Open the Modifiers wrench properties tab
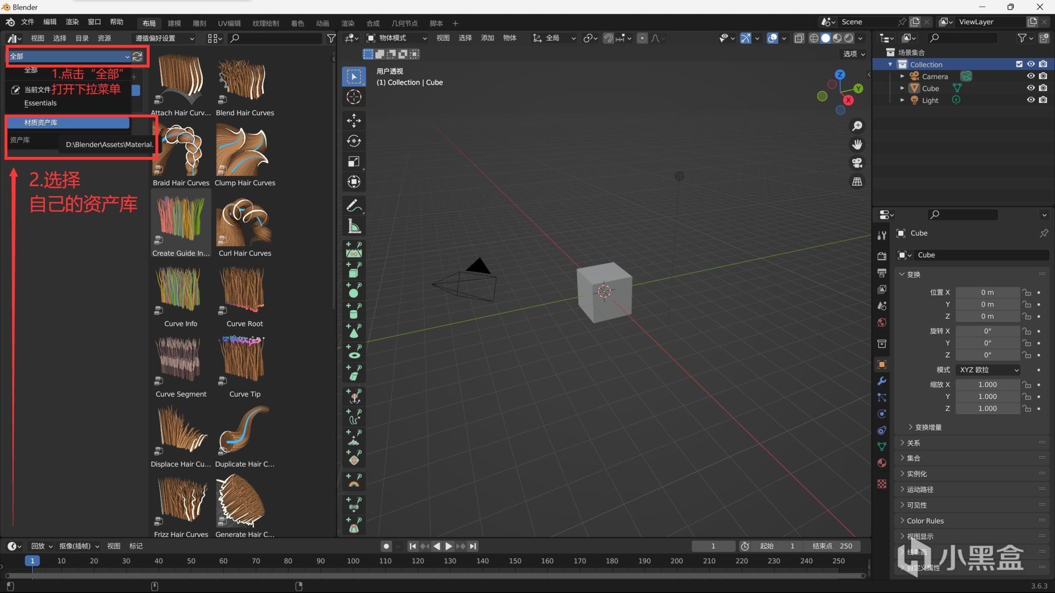This screenshot has width=1055, height=593. (881, 381)
